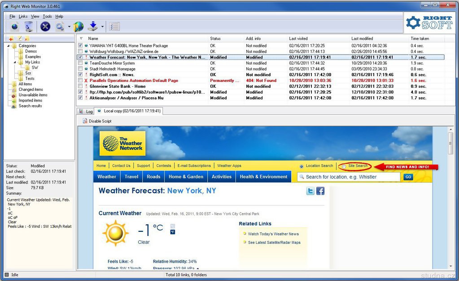
Task: Click Watch Today's Weather News link
Action: 273,234
